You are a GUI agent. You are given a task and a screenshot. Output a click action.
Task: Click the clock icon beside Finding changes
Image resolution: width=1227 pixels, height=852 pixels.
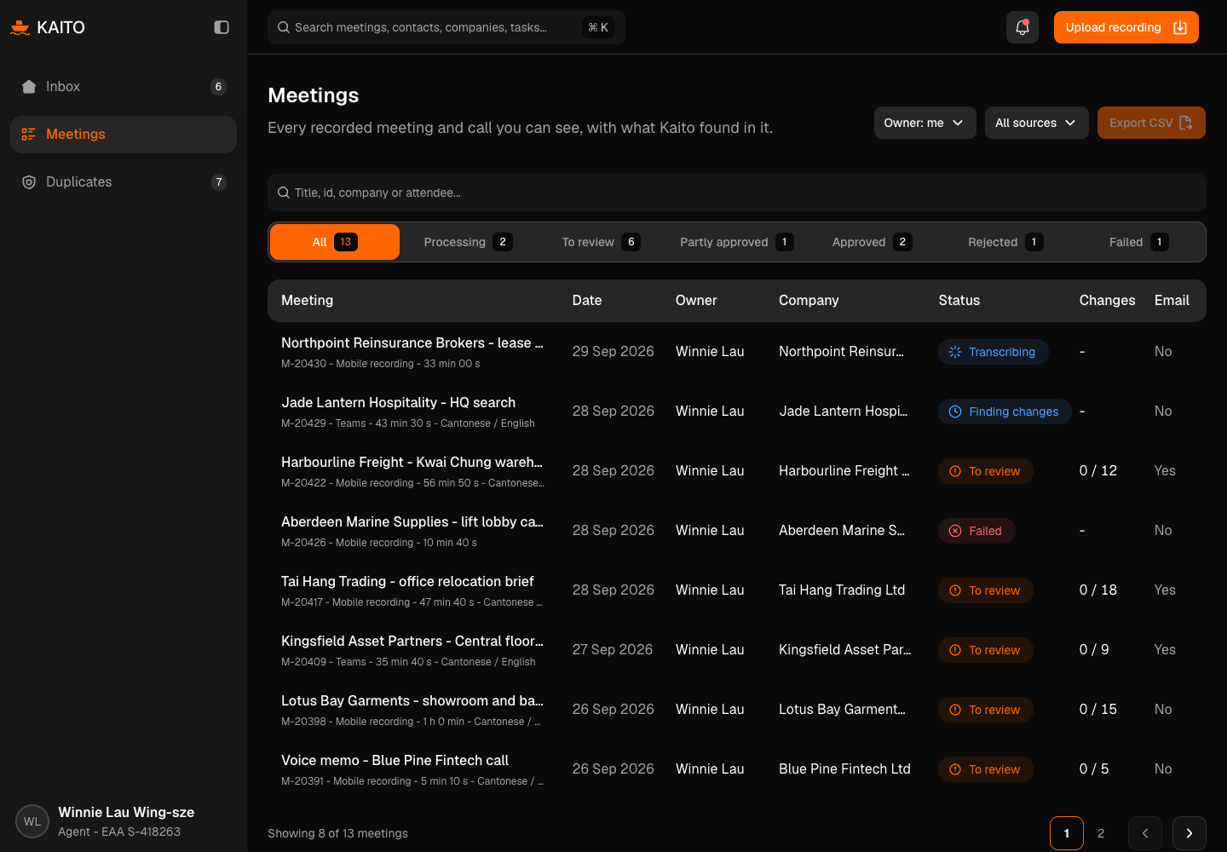coord(955,412)
